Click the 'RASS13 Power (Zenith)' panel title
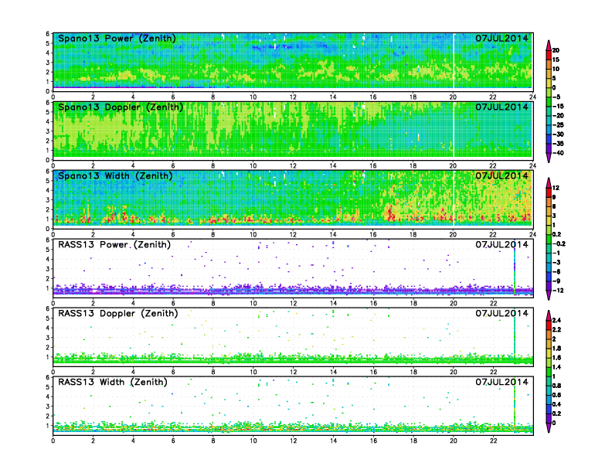612x473 pixels. pyautogui.click(x=114, y=245)
